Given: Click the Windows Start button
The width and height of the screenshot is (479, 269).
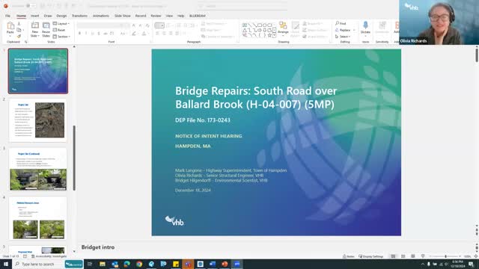Looking at the screenshot, I should click(6, 264).
